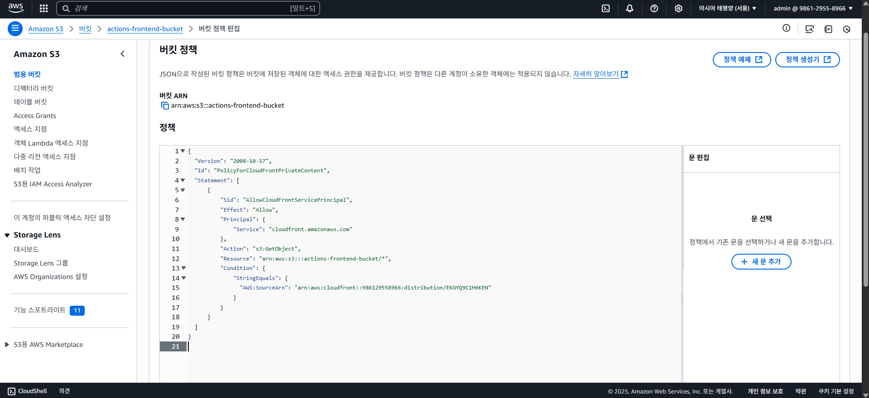Click the AWS:SourceArn line in the editor
The width and height of the screenshot is (869, 398).
(365, 288)
